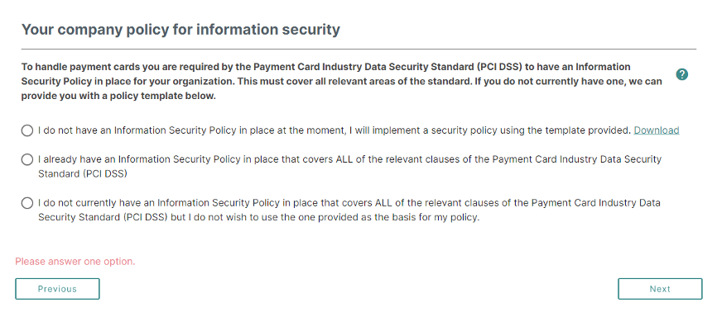
Task: Open the green question mark help icon
Action: (682, 74)
